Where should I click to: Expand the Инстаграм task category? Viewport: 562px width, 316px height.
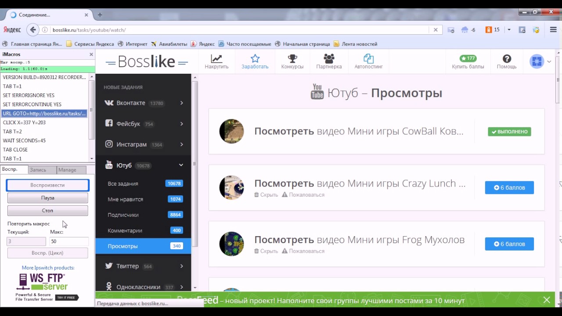point(182,144)
